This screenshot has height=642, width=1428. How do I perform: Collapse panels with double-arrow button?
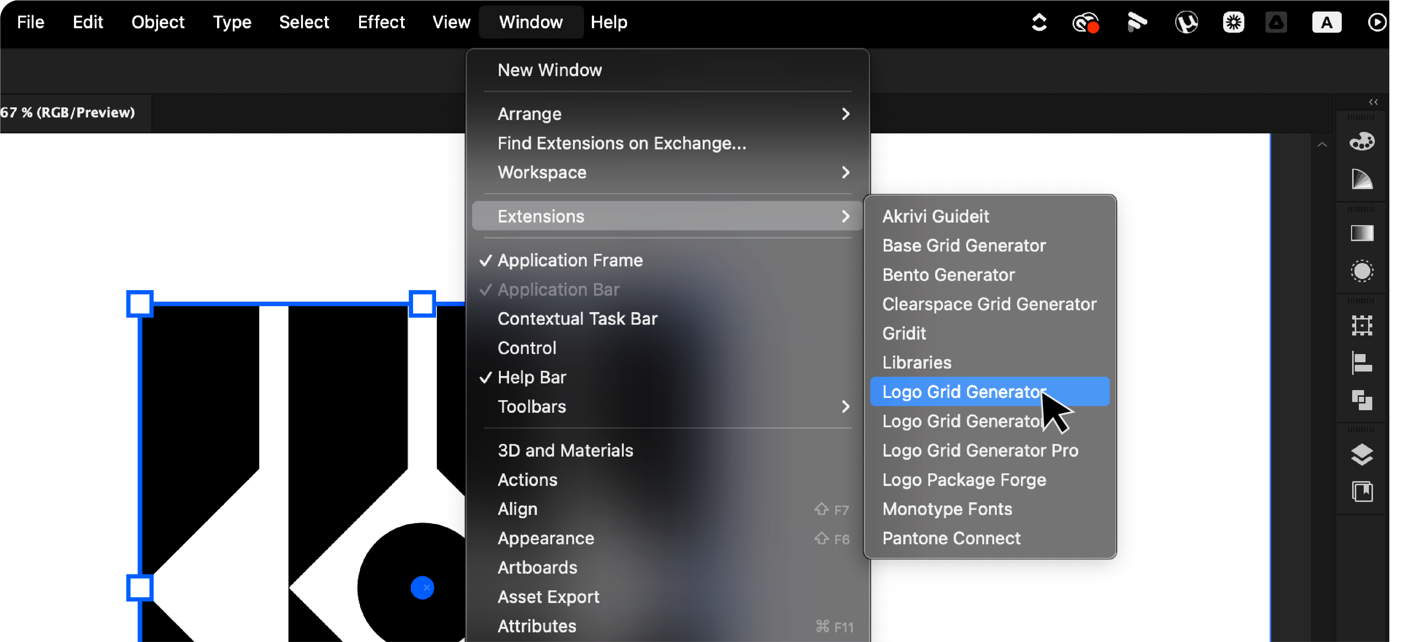click(1373, 102)
